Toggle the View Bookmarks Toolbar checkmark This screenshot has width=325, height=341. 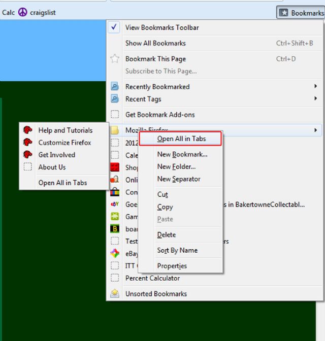point(114,27)
